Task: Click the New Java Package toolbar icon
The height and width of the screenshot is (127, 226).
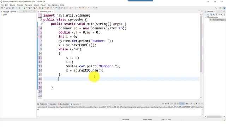Action: [x=40, y=8]
